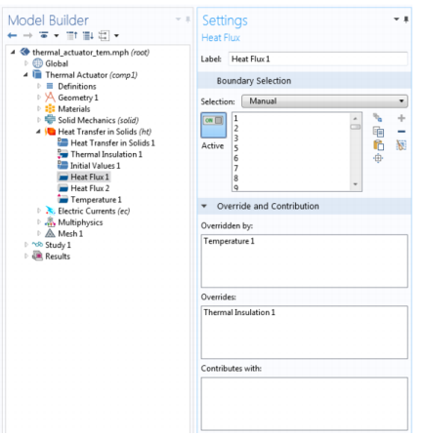Click the Zoom to Selection crosshair icon

378,158
